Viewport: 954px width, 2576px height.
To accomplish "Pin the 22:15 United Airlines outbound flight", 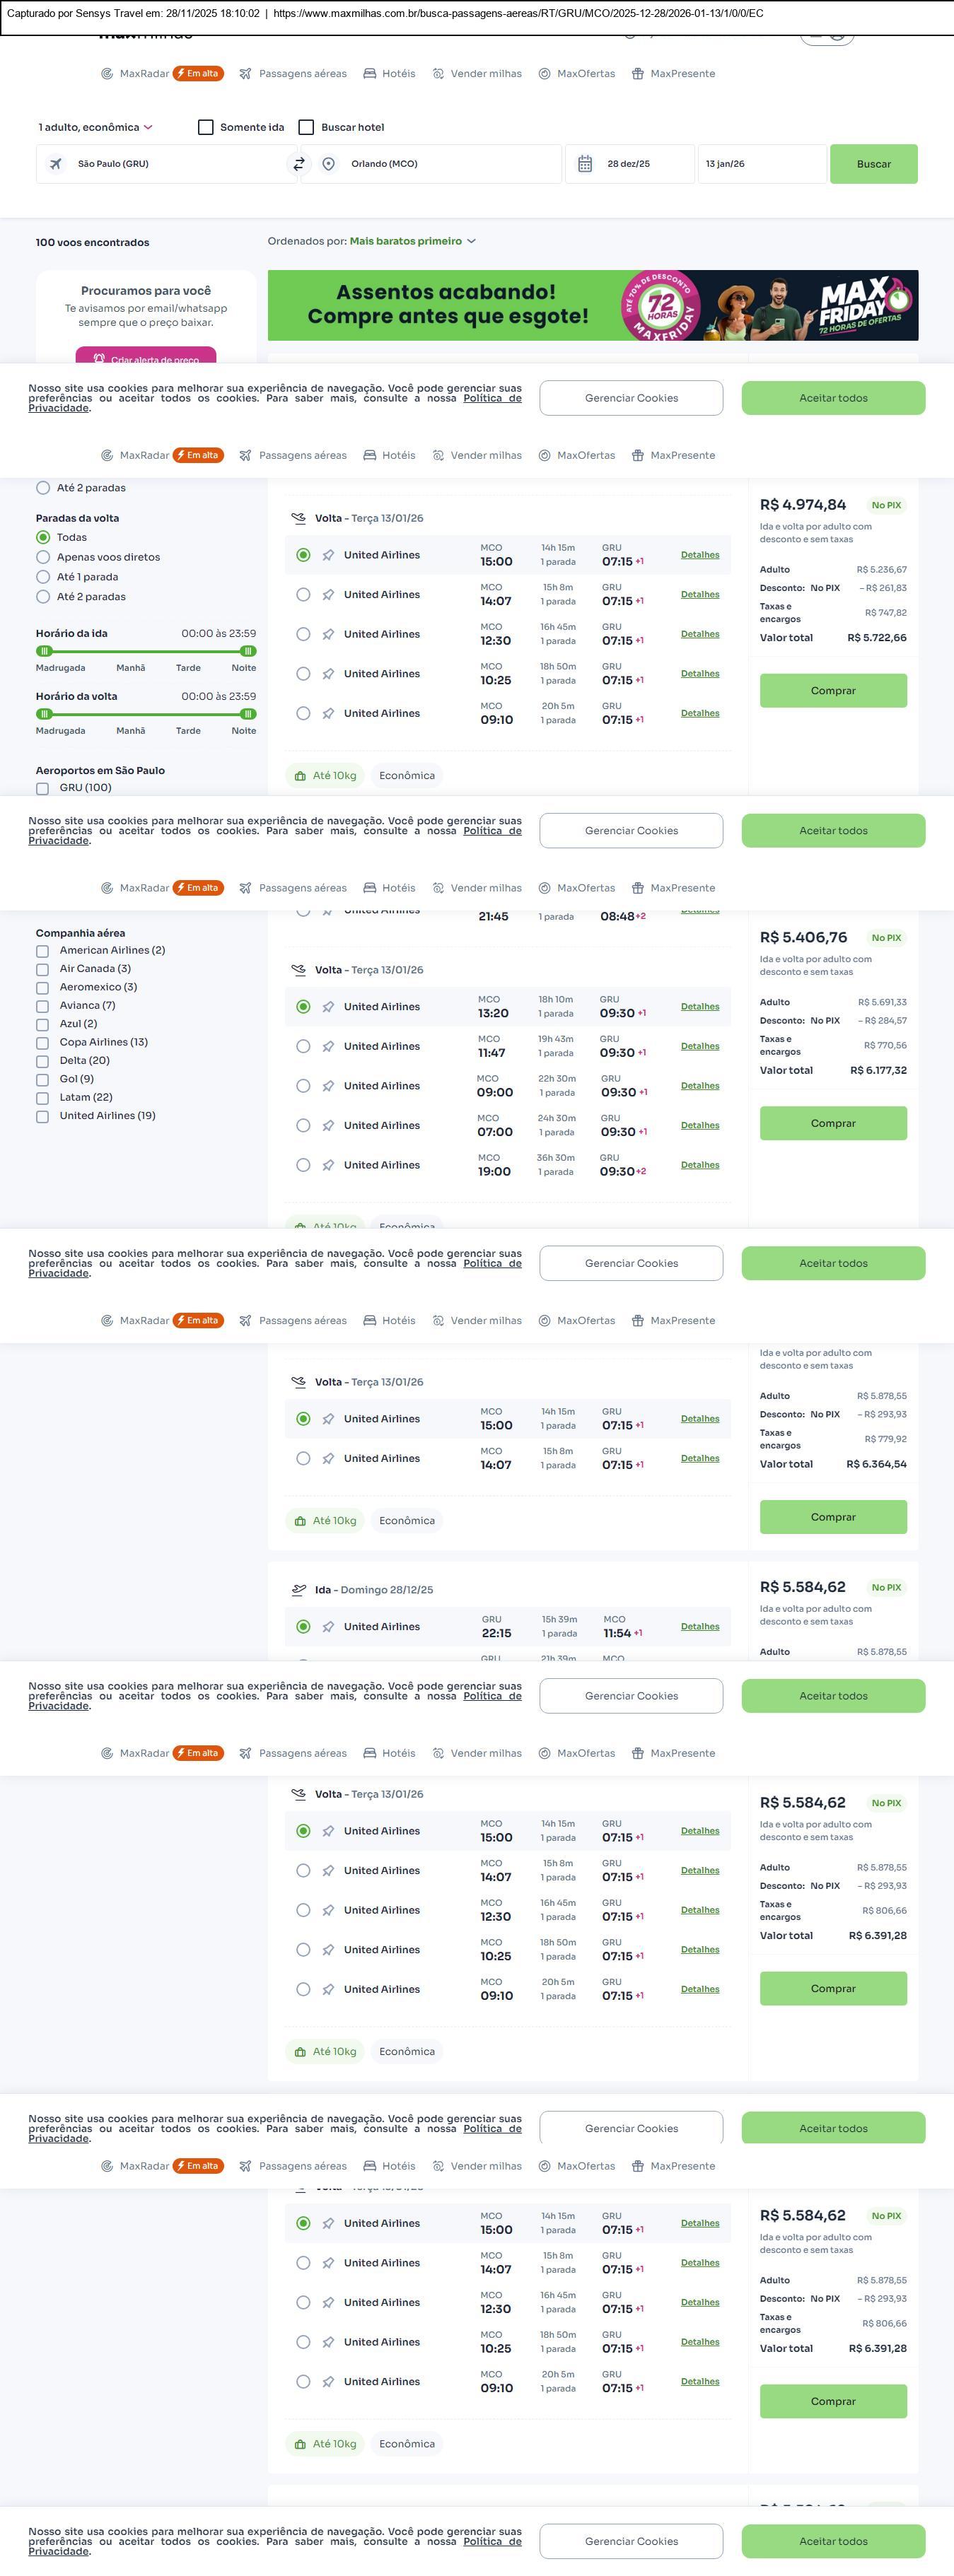I will pyautogui.click(x=328, y=1627).
